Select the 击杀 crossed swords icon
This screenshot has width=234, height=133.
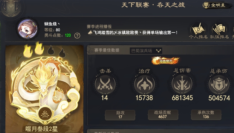click(x=105, y=84)
